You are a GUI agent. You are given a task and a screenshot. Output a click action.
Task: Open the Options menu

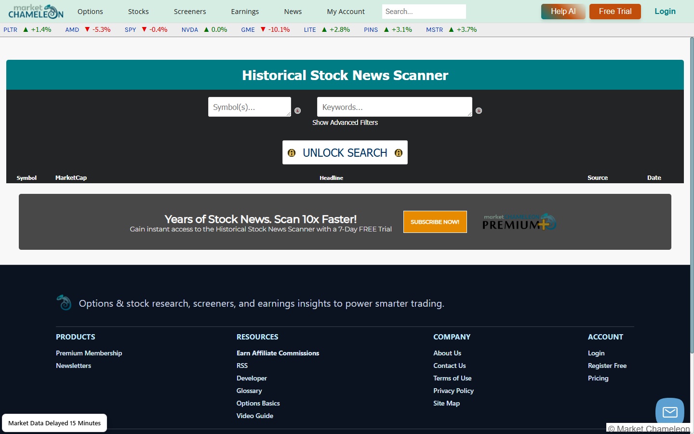coord(90,12)
